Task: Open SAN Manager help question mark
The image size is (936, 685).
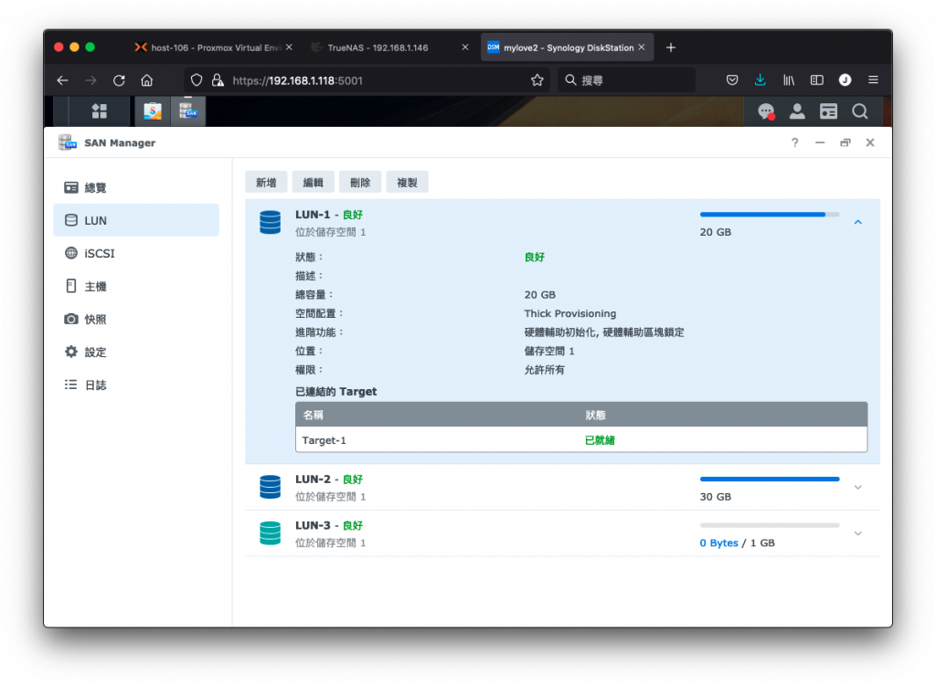Action: [794, 142]
